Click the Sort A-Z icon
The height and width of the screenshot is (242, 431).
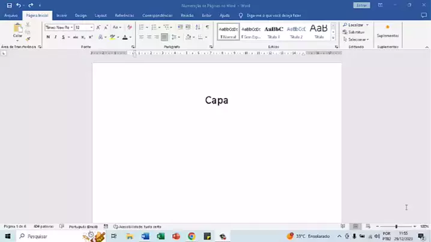click(197, 28)
